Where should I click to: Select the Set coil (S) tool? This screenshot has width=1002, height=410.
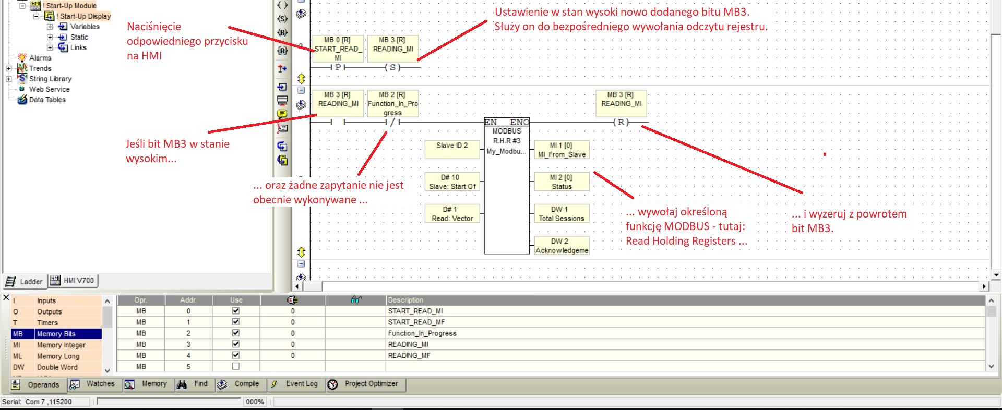(x=282, y=19)
